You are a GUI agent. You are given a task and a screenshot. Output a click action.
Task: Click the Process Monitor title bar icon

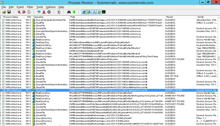[x=2, y=2]
